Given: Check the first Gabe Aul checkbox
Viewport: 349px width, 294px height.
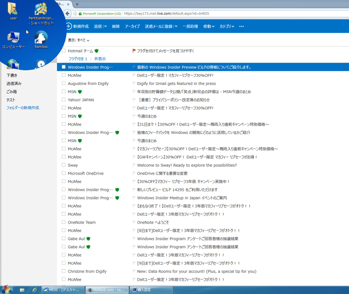Looking at the screenshot, I should pos(64,238).
